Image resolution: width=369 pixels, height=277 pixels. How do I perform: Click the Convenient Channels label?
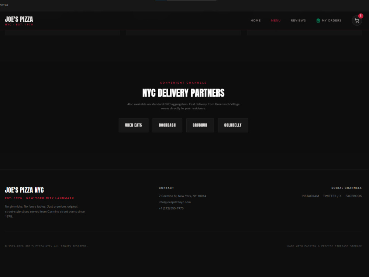click(183, 83)
